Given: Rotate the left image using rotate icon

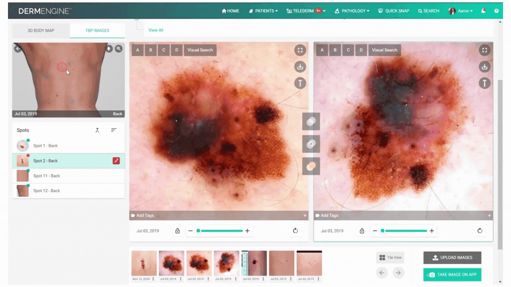Looking at the screenshot, I should [x=295, y=231].
